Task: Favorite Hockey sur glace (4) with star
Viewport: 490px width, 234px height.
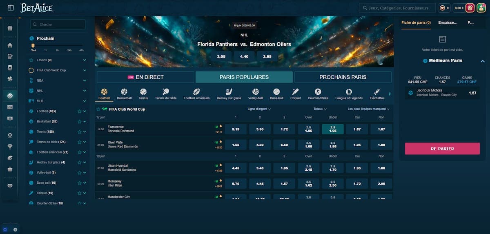Action: [80, 162]
